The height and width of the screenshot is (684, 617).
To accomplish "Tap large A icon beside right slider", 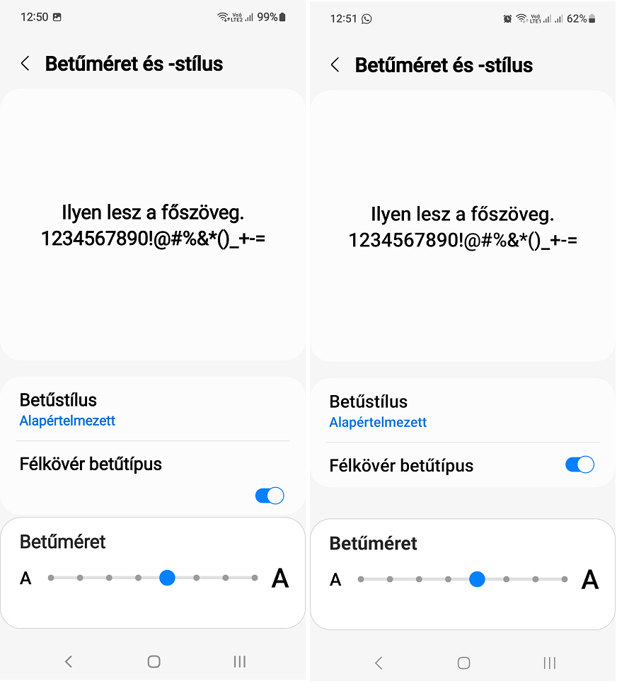I will point(590,580).
